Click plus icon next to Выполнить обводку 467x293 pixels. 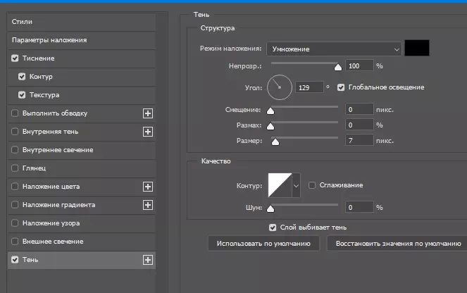pyautogui.click(x=148, y=113)
